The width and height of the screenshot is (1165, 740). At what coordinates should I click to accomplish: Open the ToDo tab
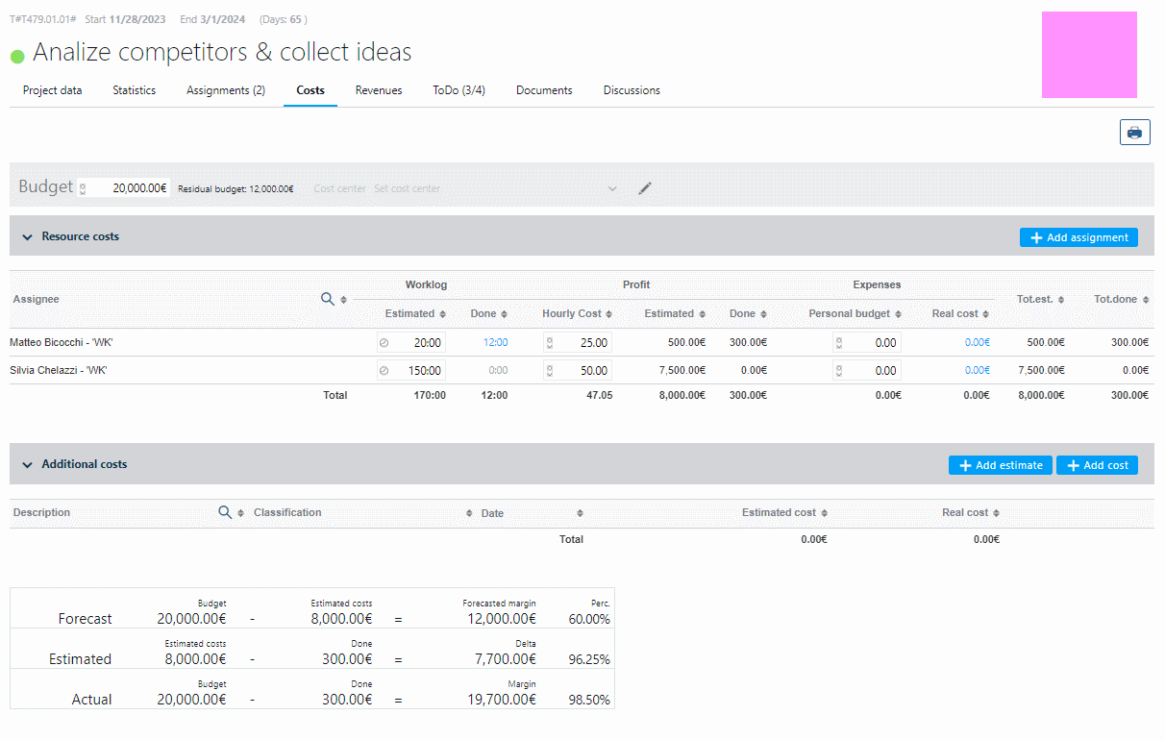459,89
